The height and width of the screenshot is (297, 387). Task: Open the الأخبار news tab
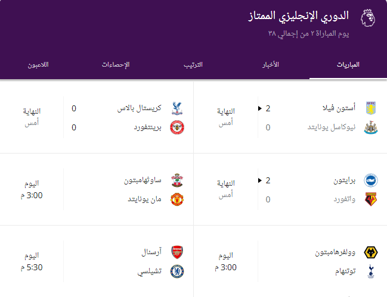(271, 65)
